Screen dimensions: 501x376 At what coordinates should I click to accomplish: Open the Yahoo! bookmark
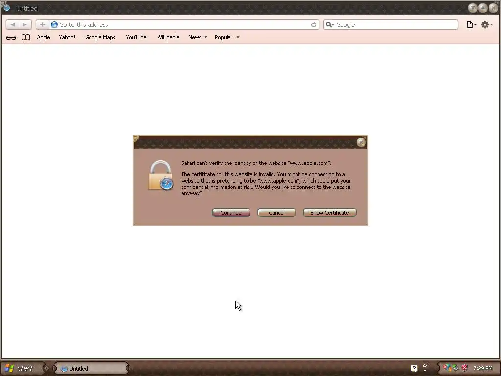pos(67,37)
